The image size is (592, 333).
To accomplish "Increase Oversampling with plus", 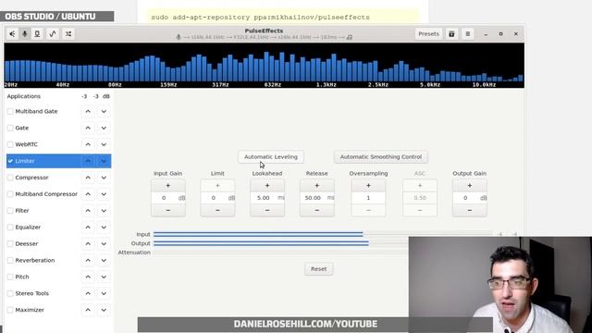I will [368, 186].
